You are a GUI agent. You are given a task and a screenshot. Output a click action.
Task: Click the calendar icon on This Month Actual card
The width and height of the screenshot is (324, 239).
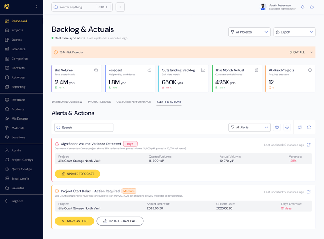[x=256, y=70]
